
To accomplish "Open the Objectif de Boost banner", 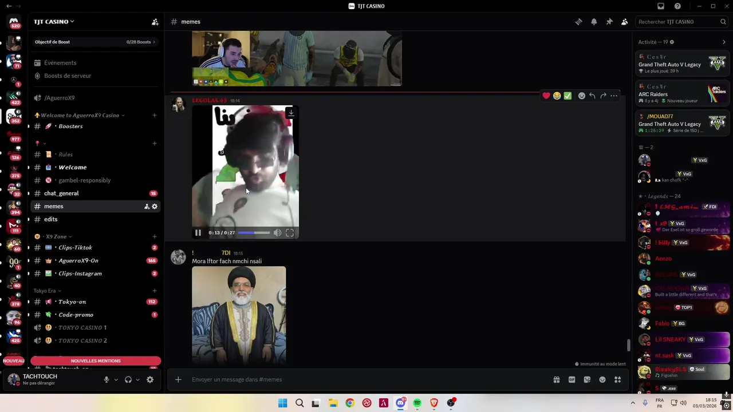I will 95,42.
